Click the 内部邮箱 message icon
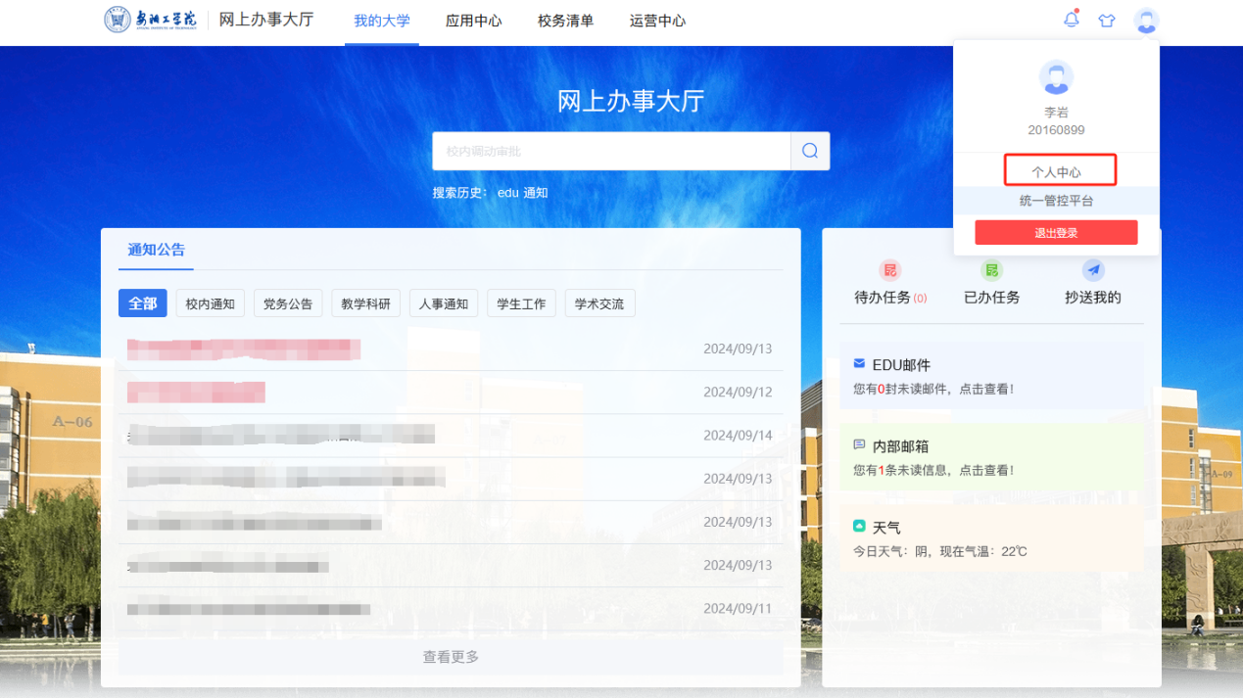Viewport: 1243px width, 698px height. tap(859, 445)
